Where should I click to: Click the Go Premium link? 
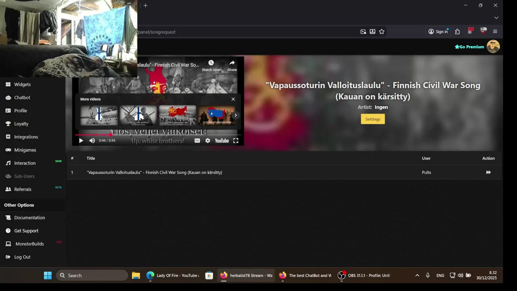(469, 47)
